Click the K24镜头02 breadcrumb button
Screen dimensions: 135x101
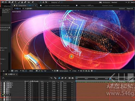pyautogui.click(x=18, y=9)
